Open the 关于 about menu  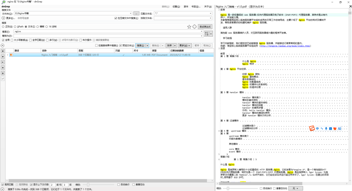pos(208,7)
